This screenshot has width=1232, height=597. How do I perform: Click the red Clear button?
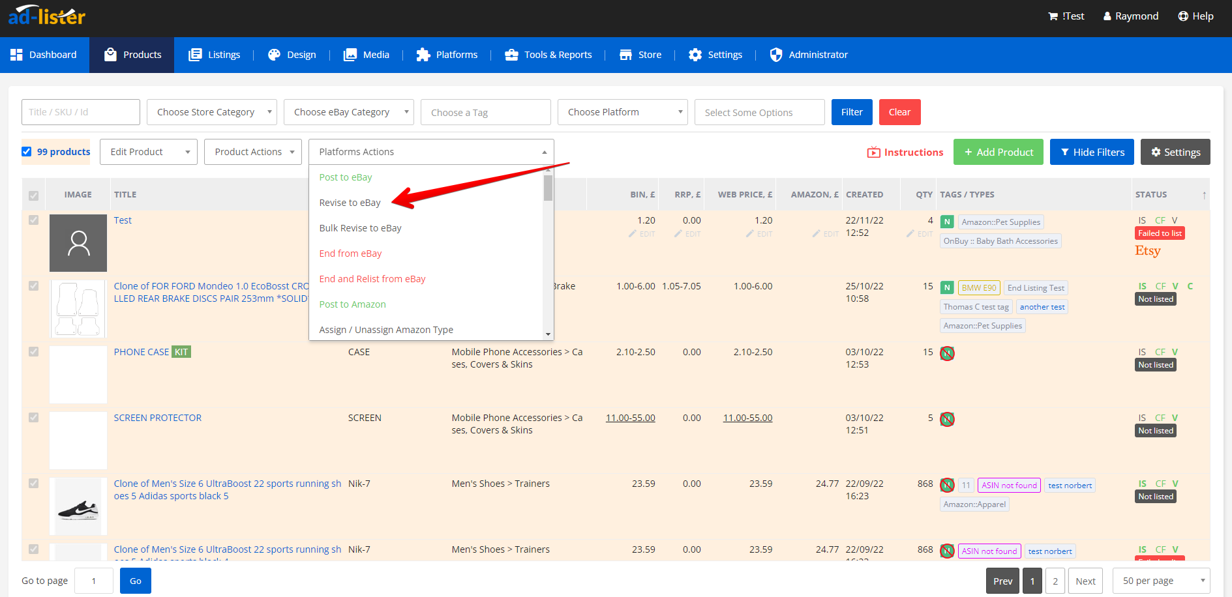pyautogui.click(x=899, y=112)
